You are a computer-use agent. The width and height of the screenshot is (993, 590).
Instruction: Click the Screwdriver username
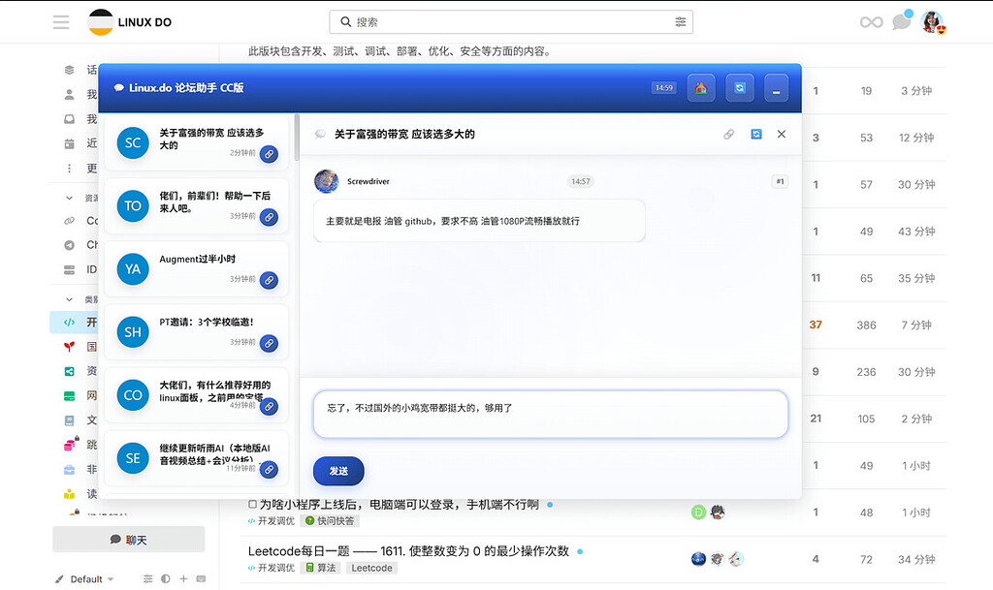[x=368, y=181]
